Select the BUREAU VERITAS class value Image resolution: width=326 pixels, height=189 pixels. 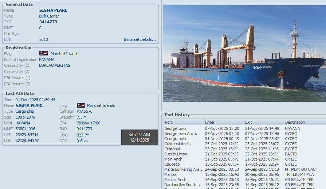55,65
